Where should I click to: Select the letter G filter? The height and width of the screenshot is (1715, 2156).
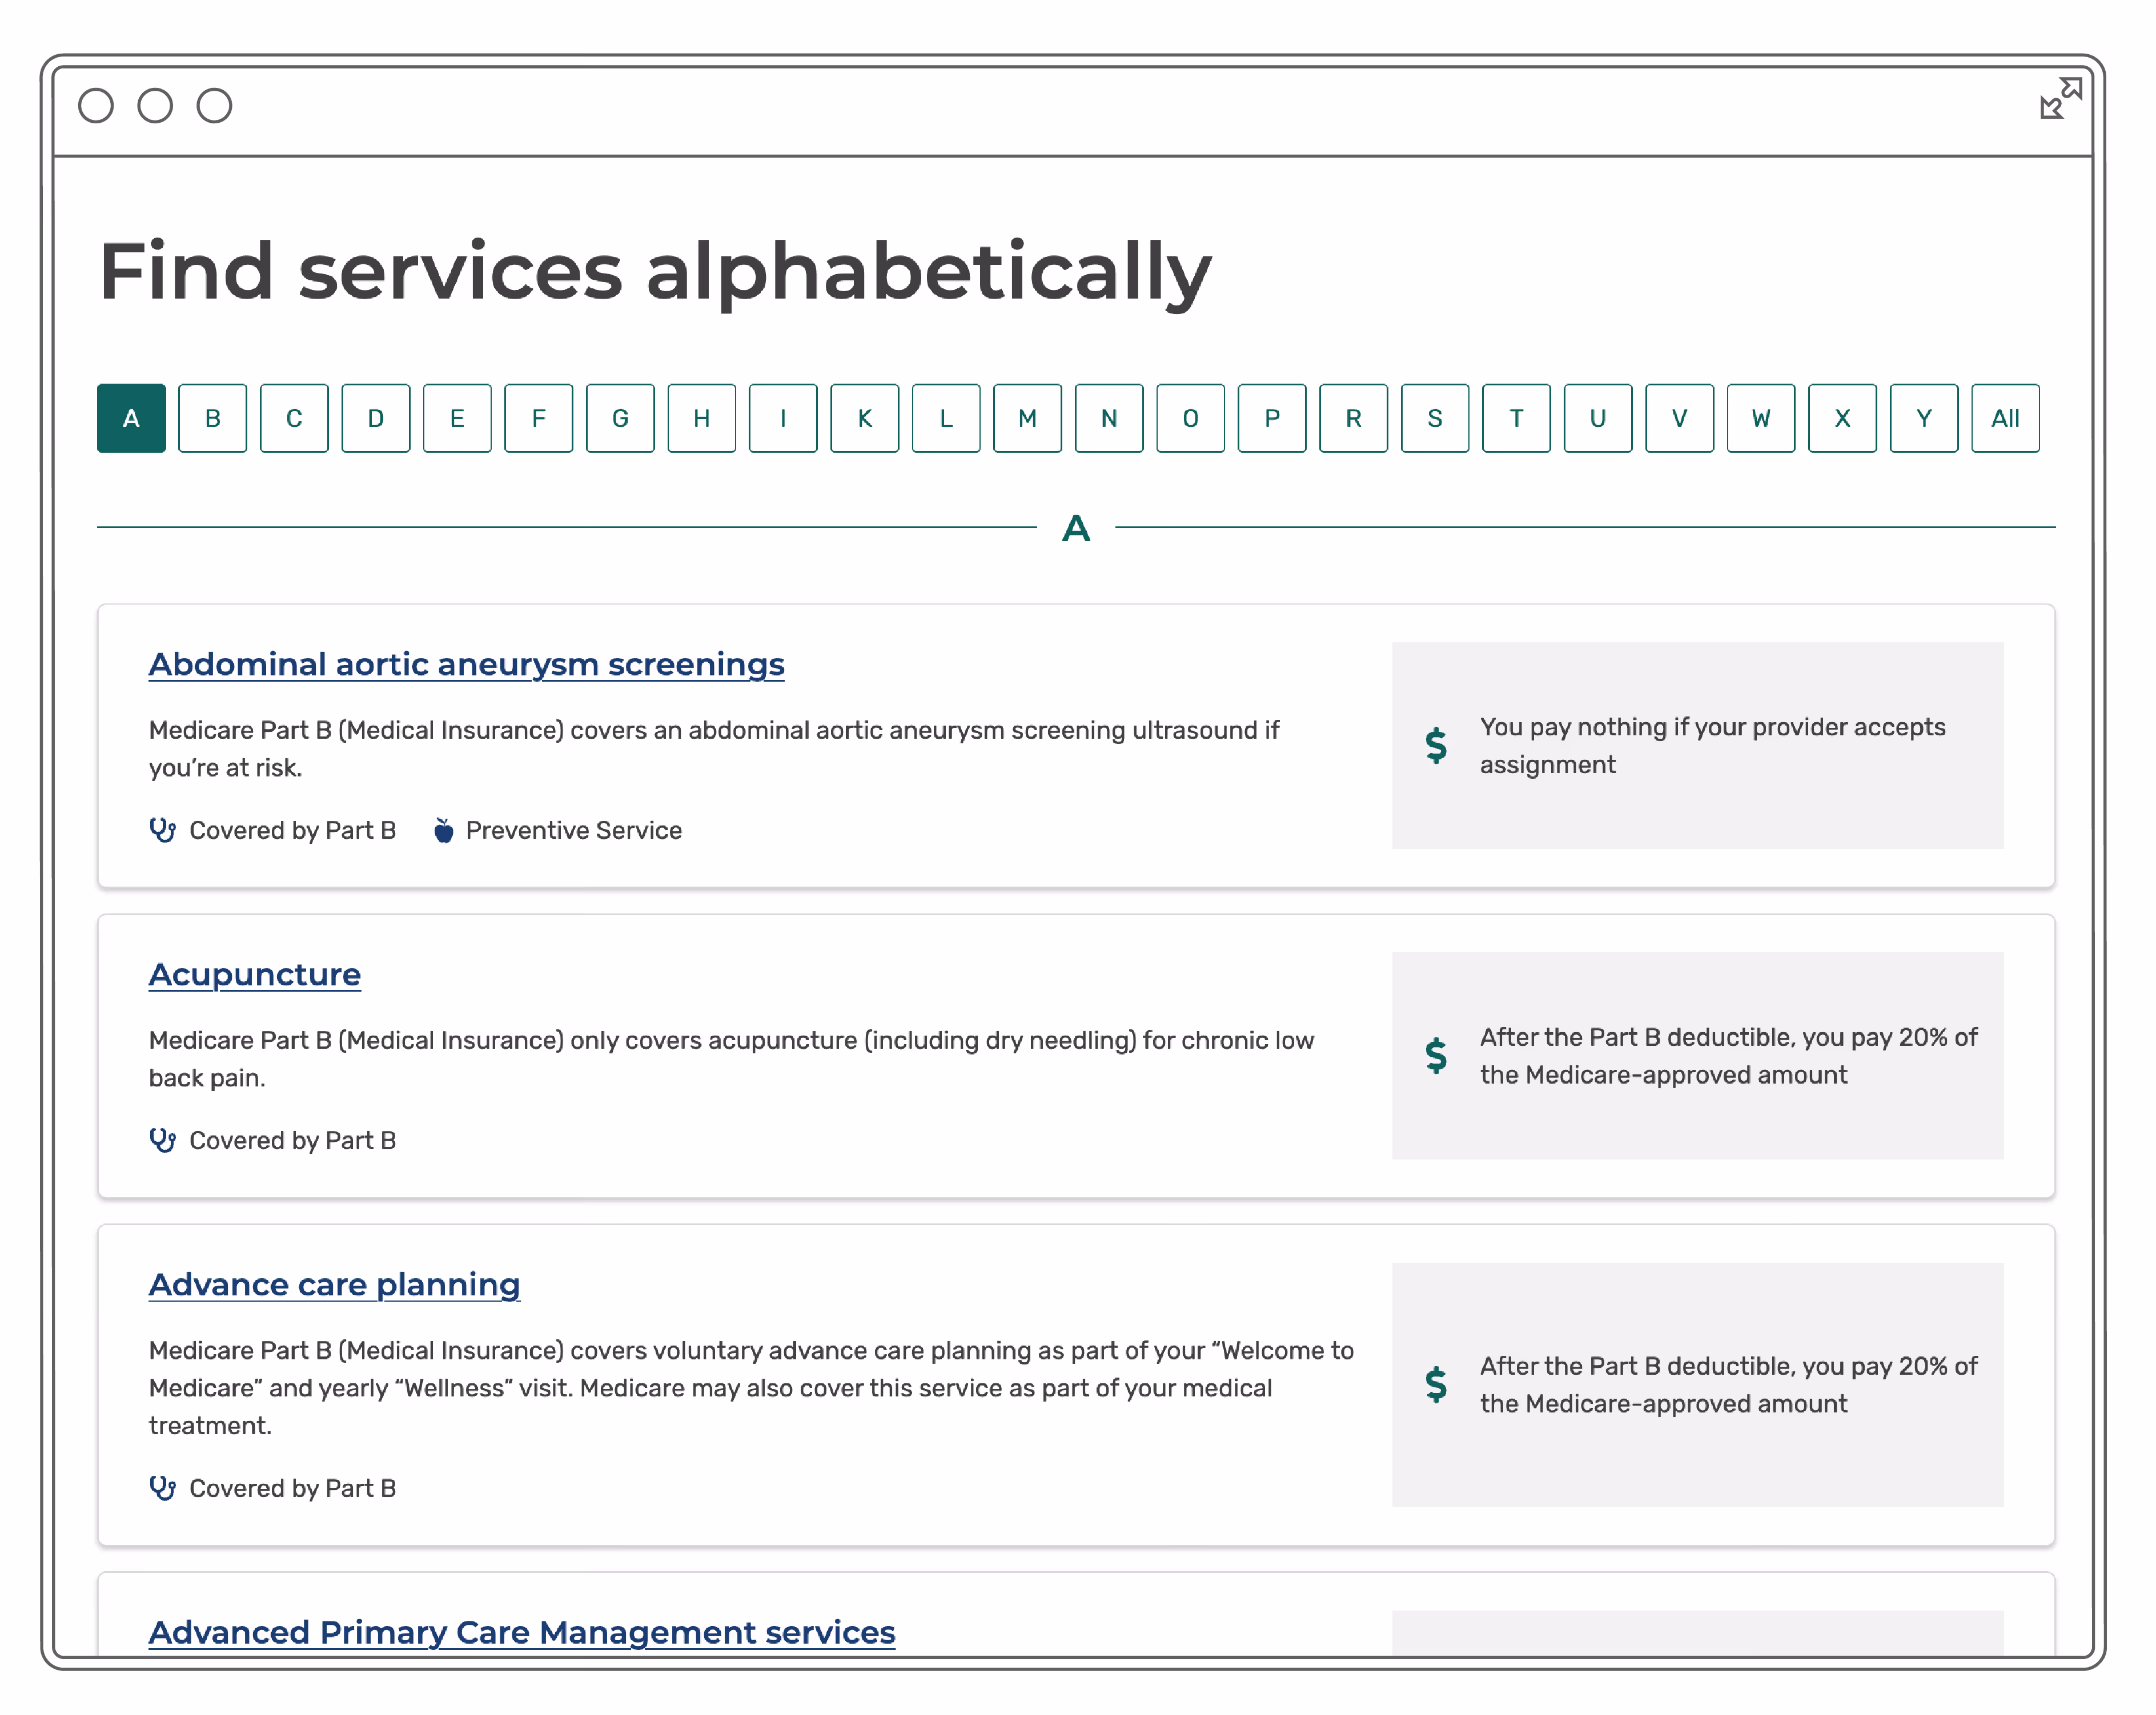coord(620,418)
